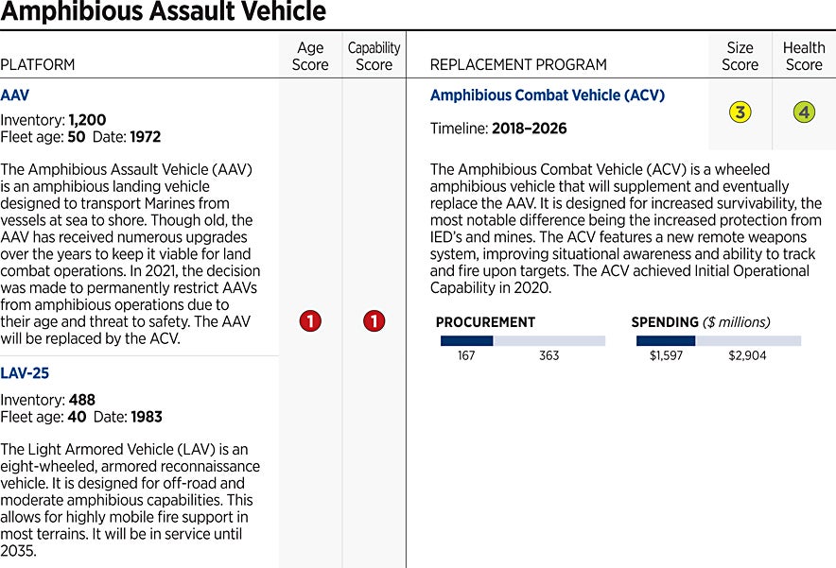Click the Age Score column header
The image size is (836, 568).
point(310,56)
